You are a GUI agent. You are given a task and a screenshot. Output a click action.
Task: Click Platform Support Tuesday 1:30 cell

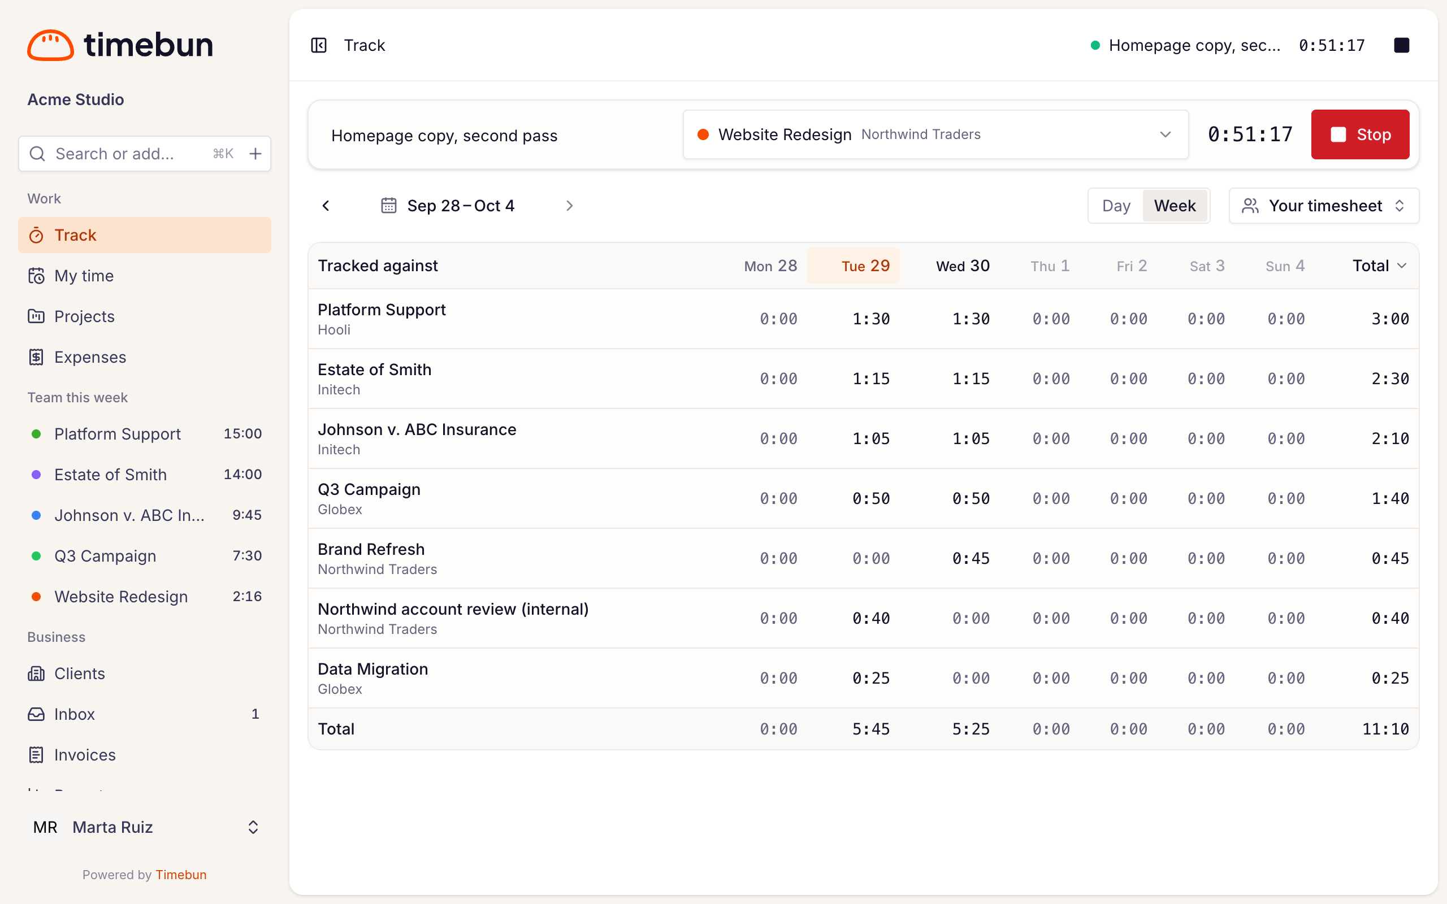point(870,319)
